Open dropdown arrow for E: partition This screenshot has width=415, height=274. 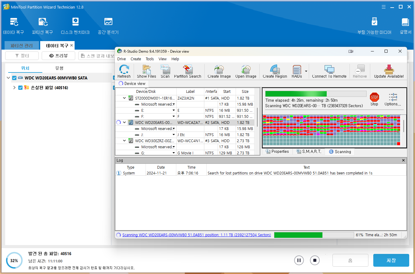coord(174,110)
